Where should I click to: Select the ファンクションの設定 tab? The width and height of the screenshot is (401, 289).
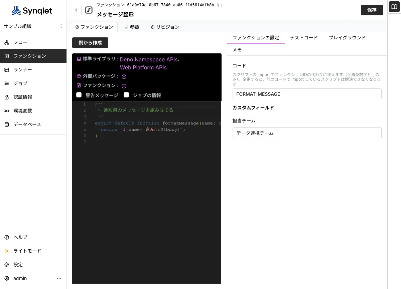256,38
